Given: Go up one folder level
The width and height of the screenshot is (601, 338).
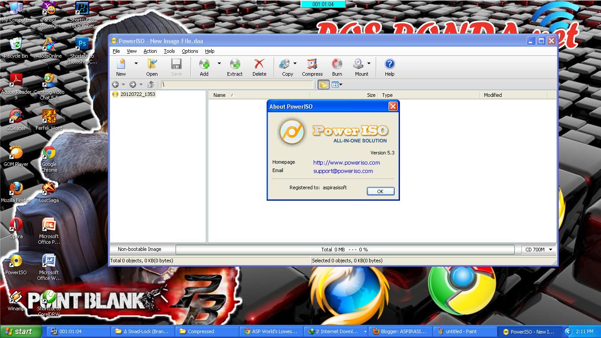Looking at the screenshot, I should point(151,84).
